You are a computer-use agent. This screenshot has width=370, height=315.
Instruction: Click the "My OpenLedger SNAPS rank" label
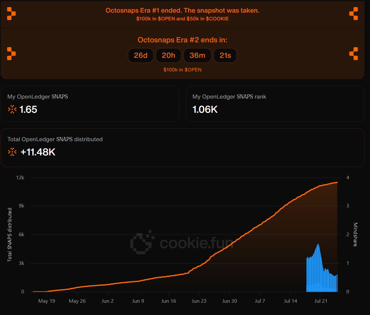point(229,97)
